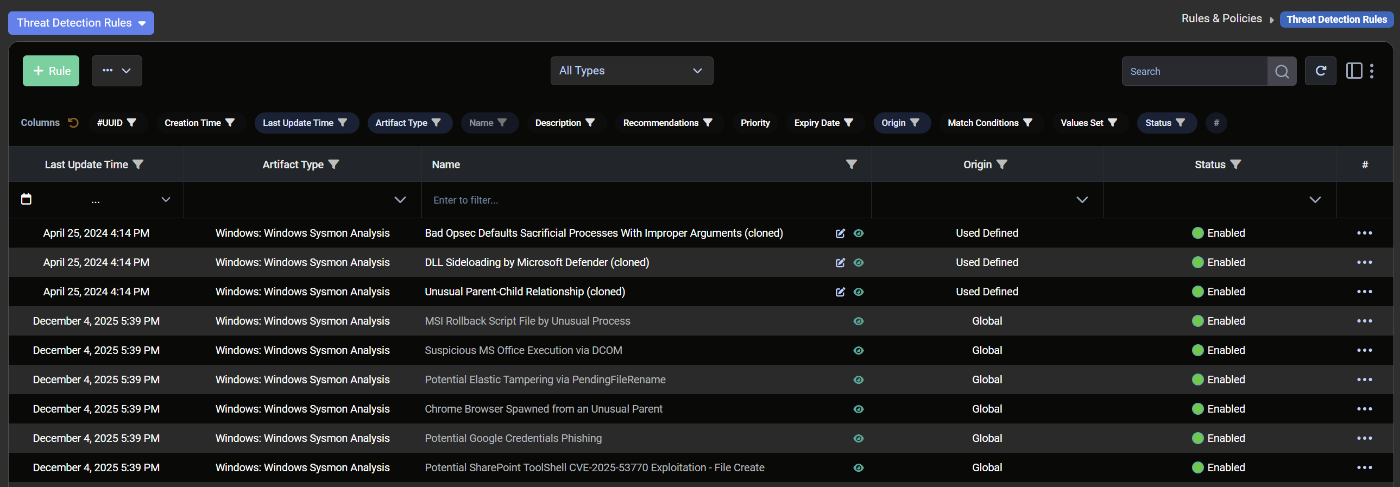The image size is (1400, 487).
Task: Click the green add Rule button
Action: pos(51,71)
